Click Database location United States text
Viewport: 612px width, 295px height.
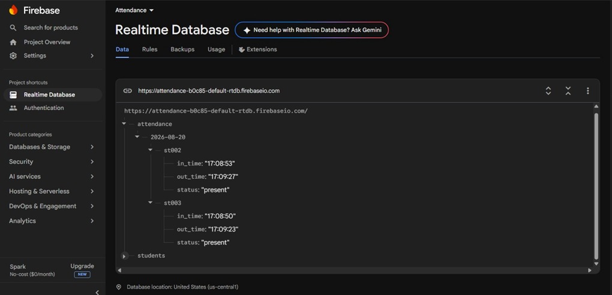[182, 287]
